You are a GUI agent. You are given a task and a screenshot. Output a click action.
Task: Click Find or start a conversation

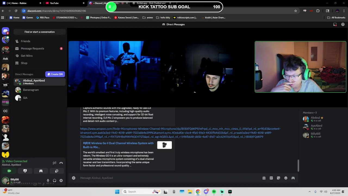[x=40, y=32]
